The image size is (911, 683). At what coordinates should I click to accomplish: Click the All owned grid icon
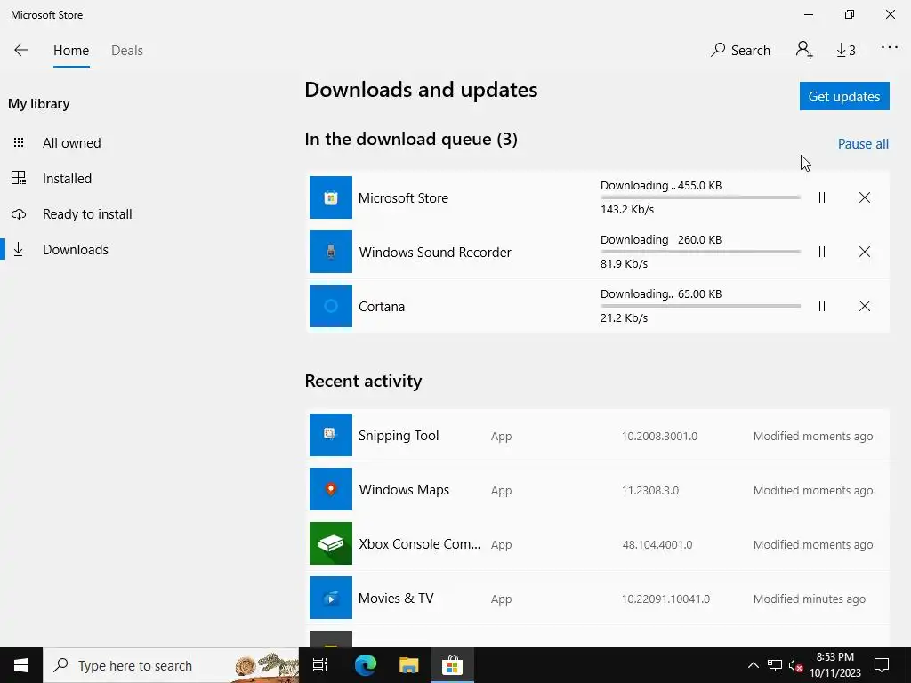(19, 142)
